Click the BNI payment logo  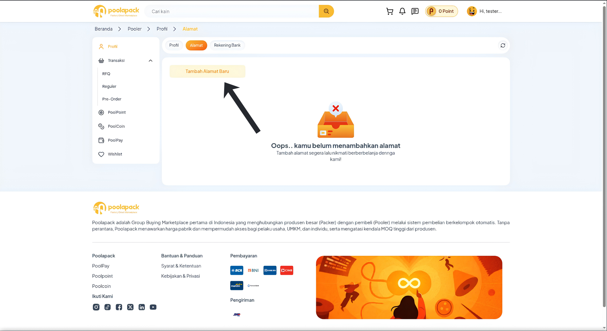click(253, 270)
